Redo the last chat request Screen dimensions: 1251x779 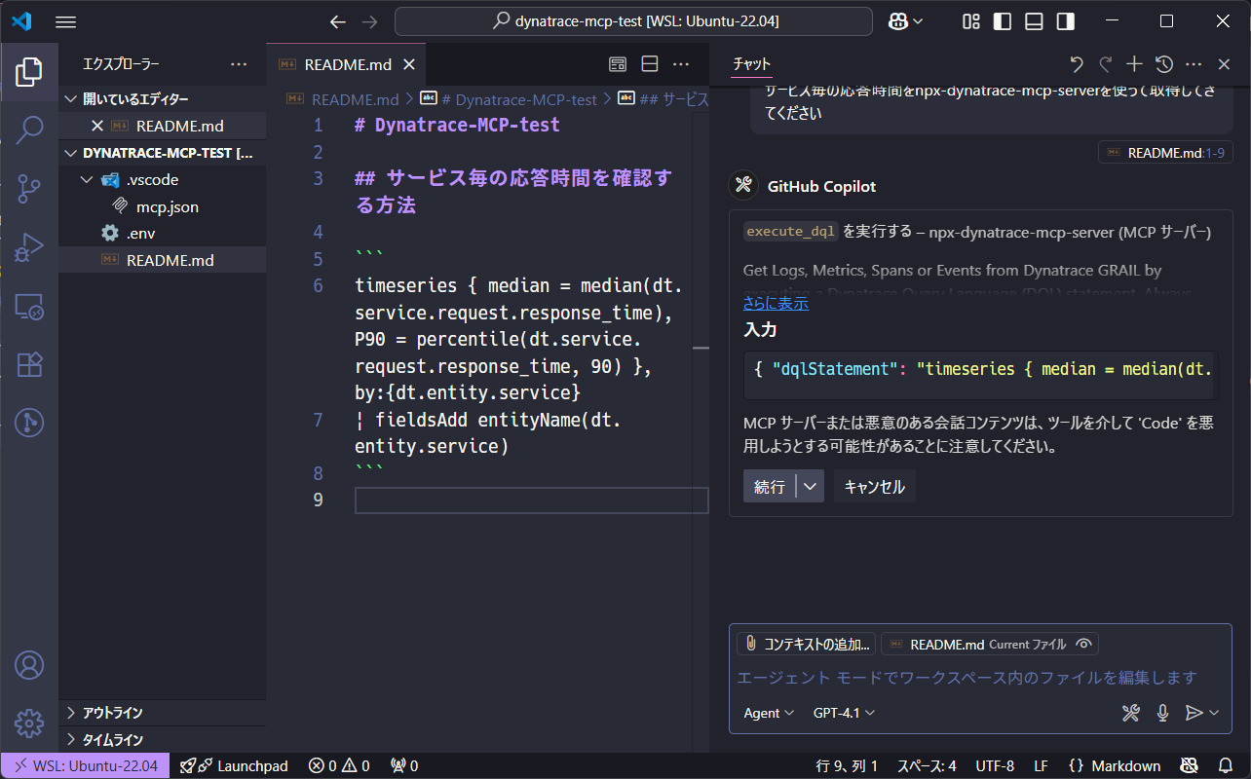(1106, 64)
